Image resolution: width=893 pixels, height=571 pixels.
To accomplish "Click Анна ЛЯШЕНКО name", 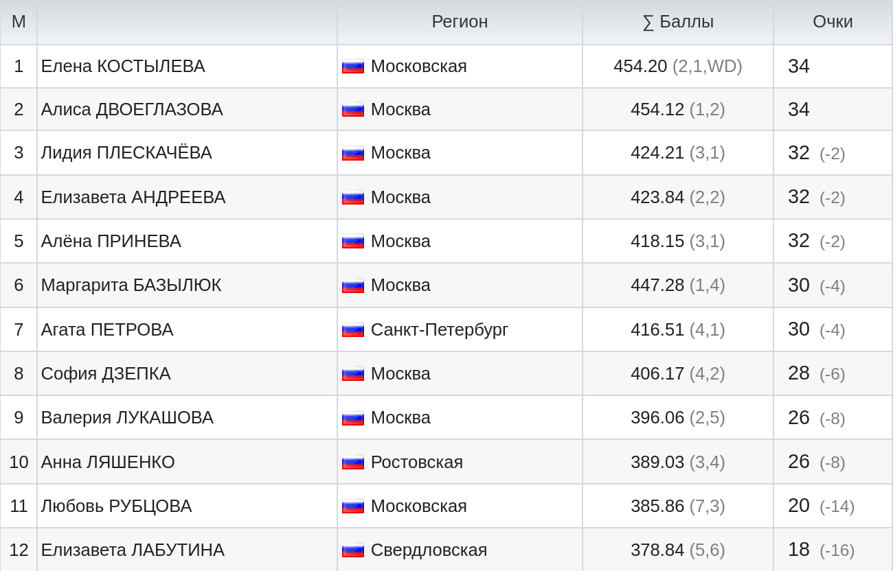I will [x=108, y=463].
